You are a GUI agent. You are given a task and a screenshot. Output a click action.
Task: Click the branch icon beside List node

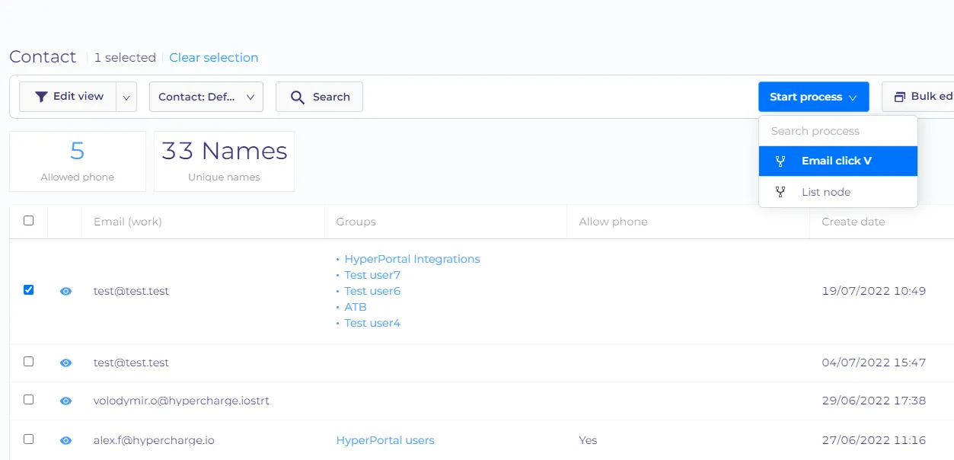tap(780, 192)
